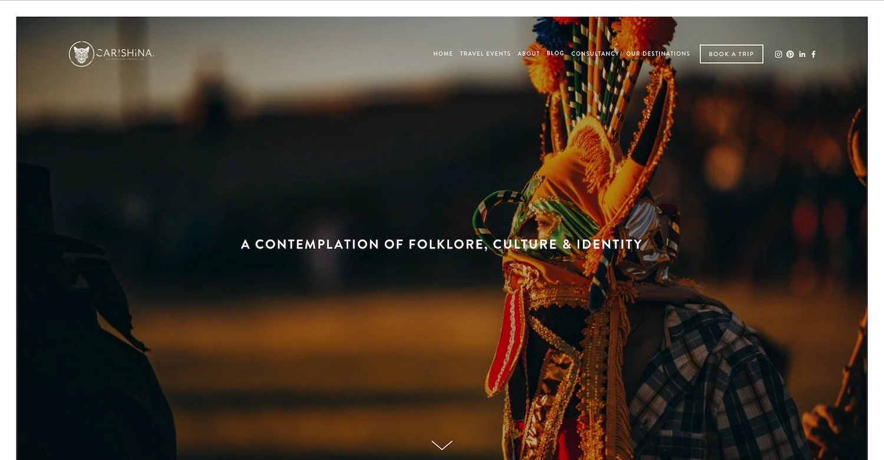884x460 pixels.
Task: Open the About page
Action: point(529,54)
